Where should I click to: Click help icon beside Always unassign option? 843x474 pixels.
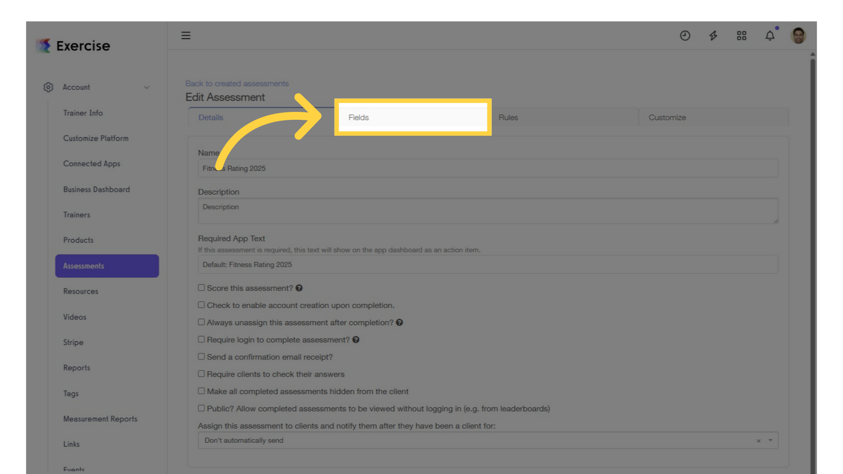click(x=400, y=323)
